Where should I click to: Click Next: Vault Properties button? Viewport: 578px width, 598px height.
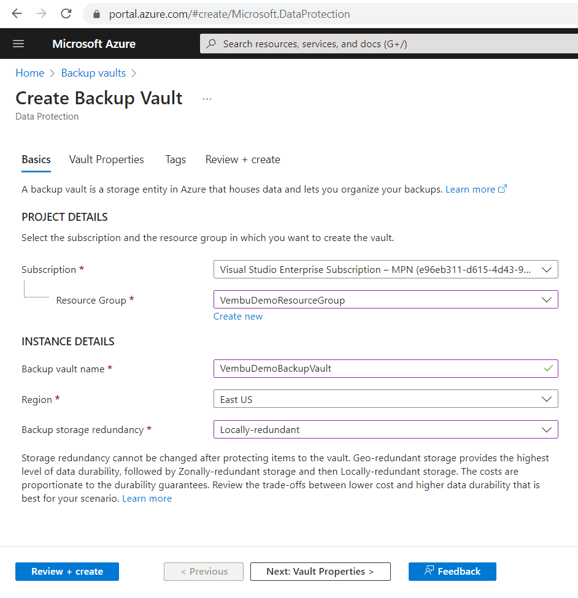320,571
